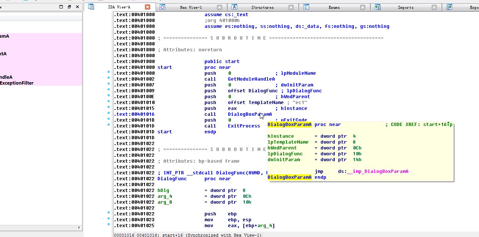Click 'start proc near' label
479x237 pixels.
194,67
